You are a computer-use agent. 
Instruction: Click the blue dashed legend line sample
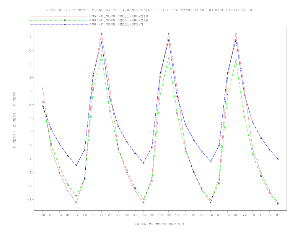click(59, 24)
